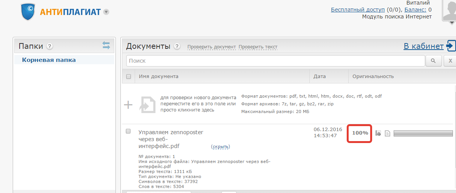Click the magnifier search button

click(433, 61)
